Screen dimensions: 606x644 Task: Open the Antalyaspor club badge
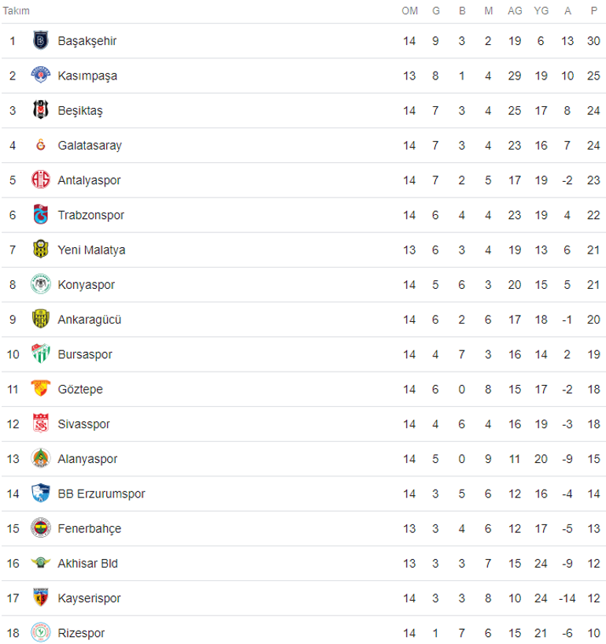coord(39,180)
